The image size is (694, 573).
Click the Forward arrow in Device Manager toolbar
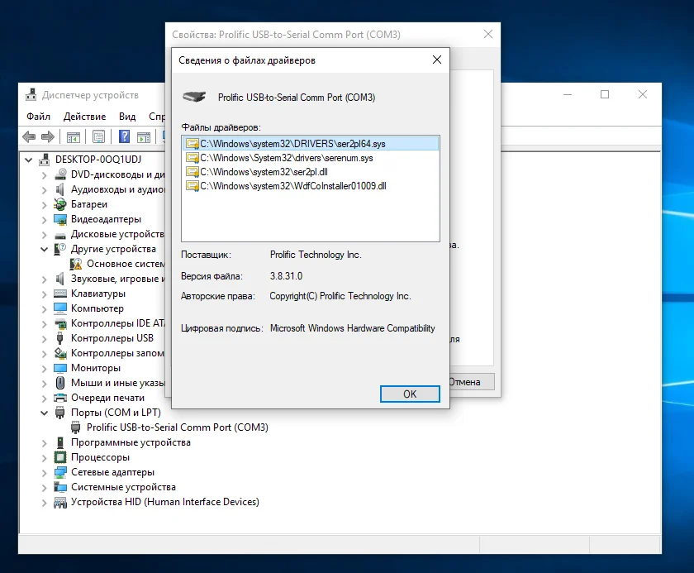47,136
